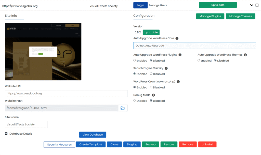Click the https://www.vesglobal.org header URL
The image size is (261, 155).
20,6
